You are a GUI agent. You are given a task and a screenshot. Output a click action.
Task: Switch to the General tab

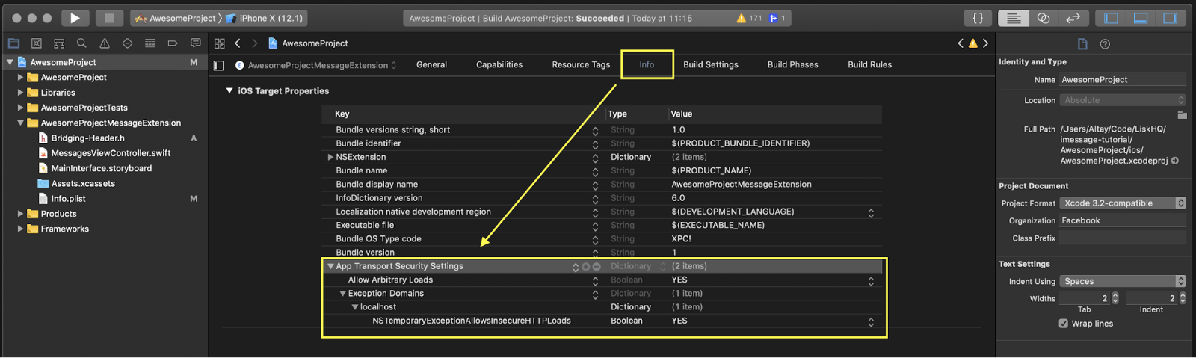(x=432, y=65)
